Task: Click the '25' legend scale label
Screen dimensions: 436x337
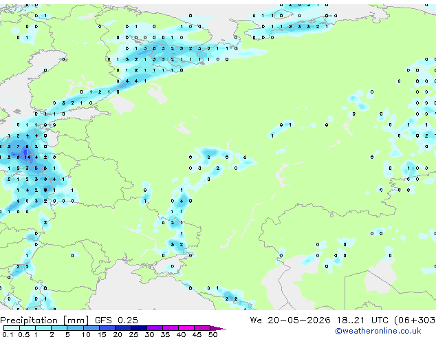Action: pyautogui.click(x=133, y=334)
